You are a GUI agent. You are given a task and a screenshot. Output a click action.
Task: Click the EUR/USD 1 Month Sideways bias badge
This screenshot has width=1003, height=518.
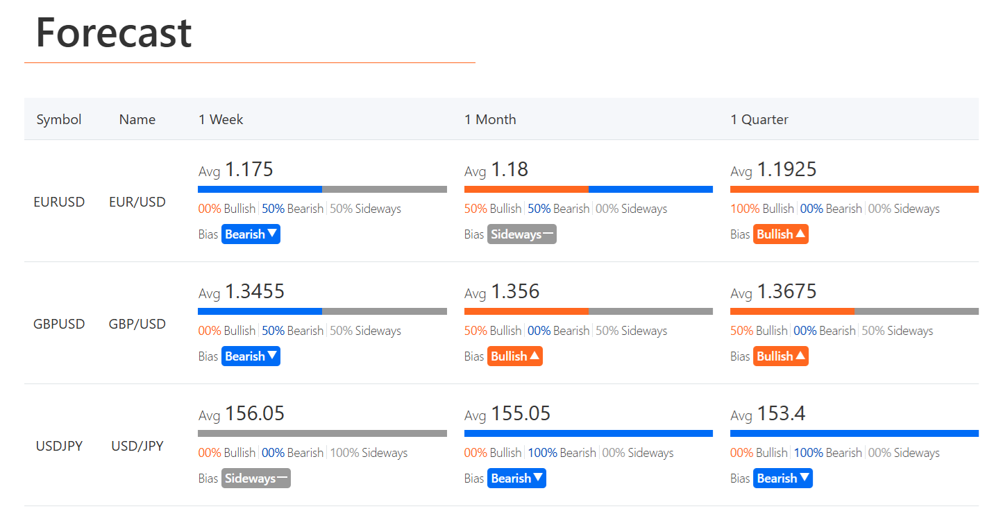522,234
